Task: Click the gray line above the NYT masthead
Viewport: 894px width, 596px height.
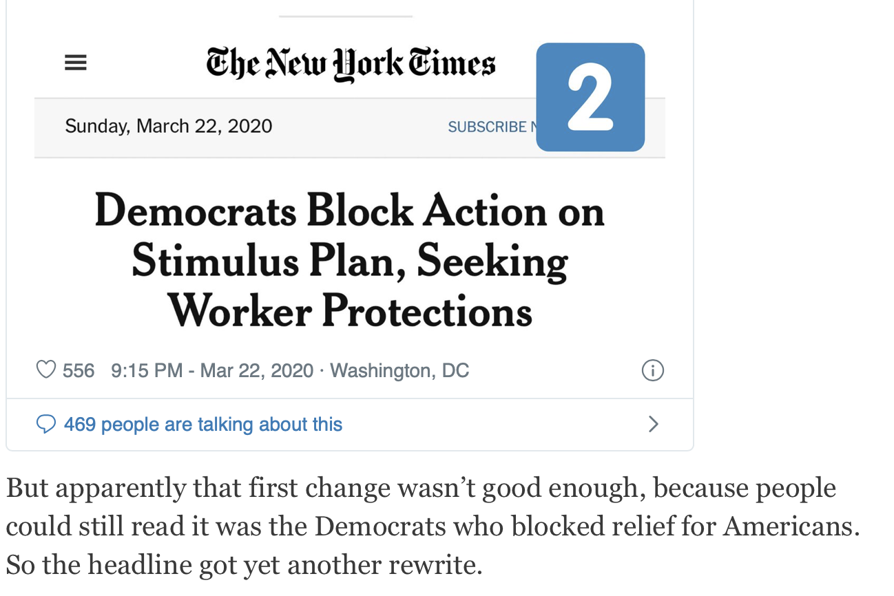Action: (x=346, y=16)
